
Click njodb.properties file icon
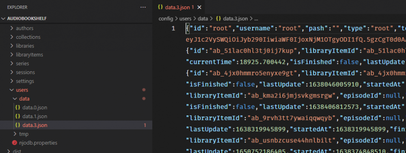coord(15,143)
